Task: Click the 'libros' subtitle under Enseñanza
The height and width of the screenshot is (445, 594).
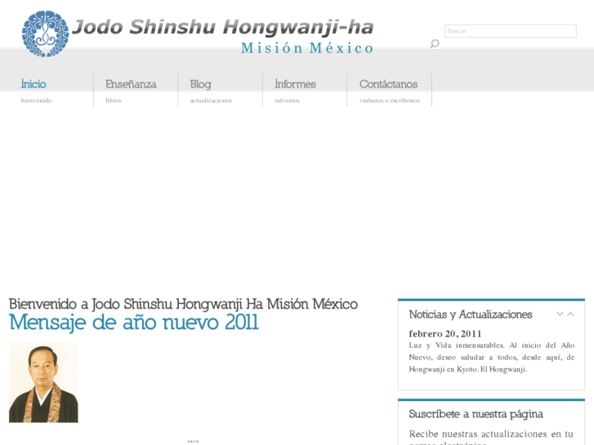Action: pyautogui.click(x=114, y=100)
